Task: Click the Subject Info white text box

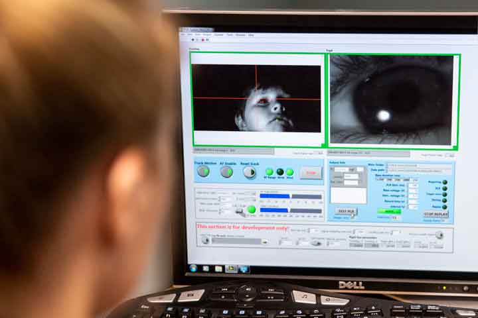Action: tap(348, 195)
